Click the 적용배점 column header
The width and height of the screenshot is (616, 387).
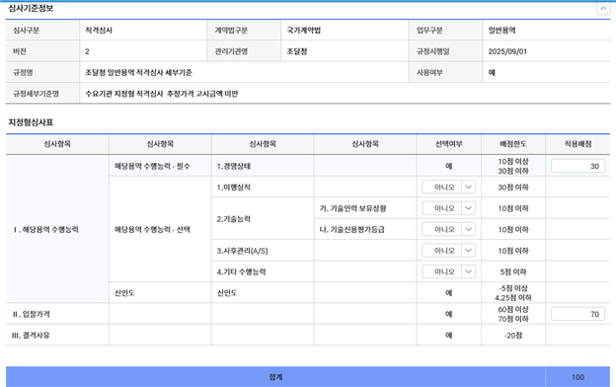pos(577,144)
